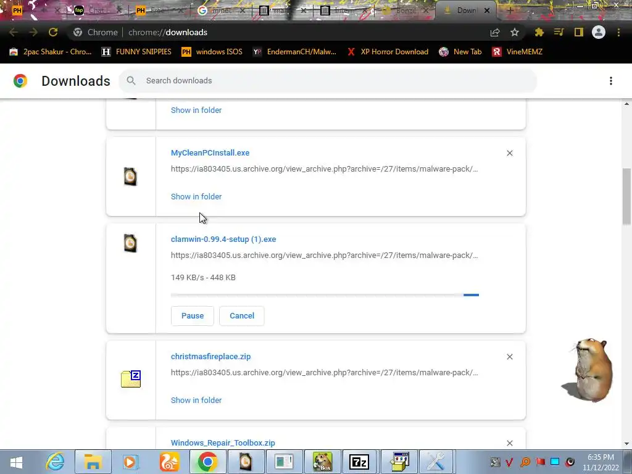Click the forward navigation arrow
Image resolution: width=632 pixels, height=474 pixels.
[33, 32]
